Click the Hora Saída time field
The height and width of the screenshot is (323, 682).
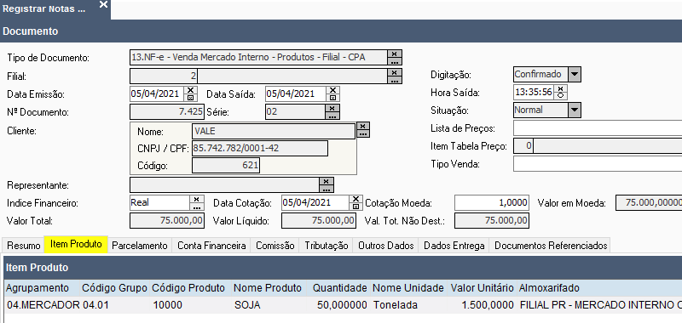534,93
